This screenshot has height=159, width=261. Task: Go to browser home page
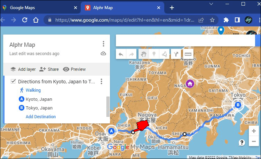tap(36, 20)
